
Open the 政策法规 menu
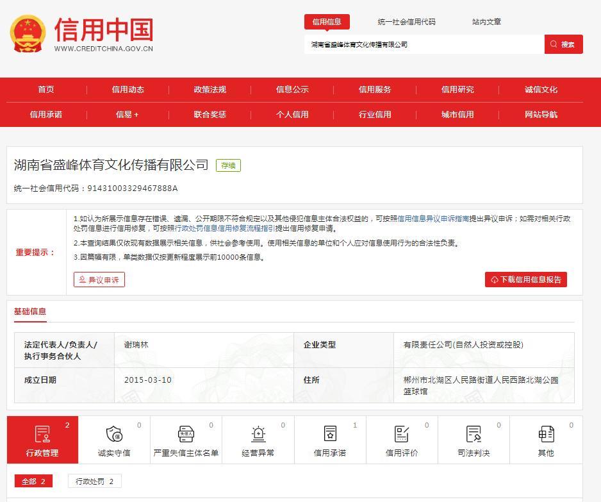tap(210, 89)
